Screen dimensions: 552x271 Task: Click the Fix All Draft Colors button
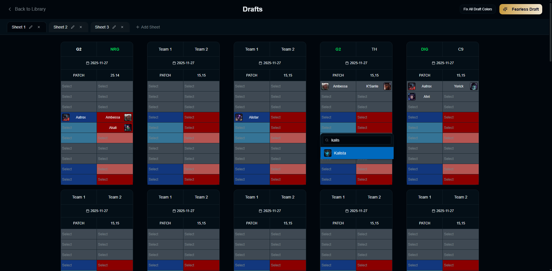pos(478,9)
